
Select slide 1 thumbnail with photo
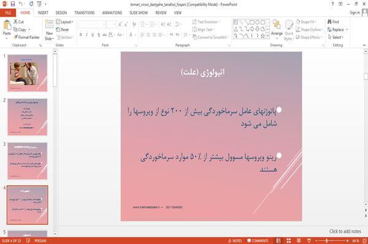(28, 73)
